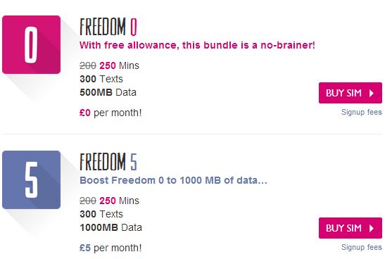392x259 pixels.
Task: Click the arrow on Freedom 5 Buy SIM button
Action: pyautogui.click(x=372, y=228)
